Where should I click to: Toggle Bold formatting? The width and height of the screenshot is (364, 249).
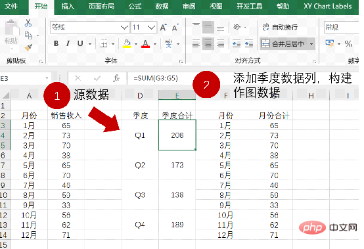[x=56, y=43]
